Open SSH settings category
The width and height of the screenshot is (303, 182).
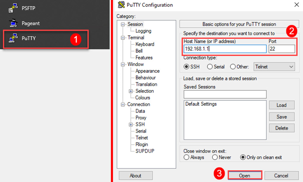click(x=140, y=124)
